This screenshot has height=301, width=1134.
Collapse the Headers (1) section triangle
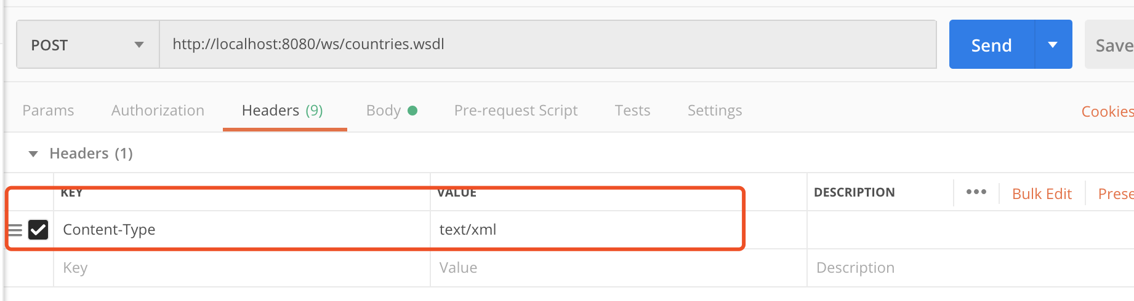click(x=33, y=154)
